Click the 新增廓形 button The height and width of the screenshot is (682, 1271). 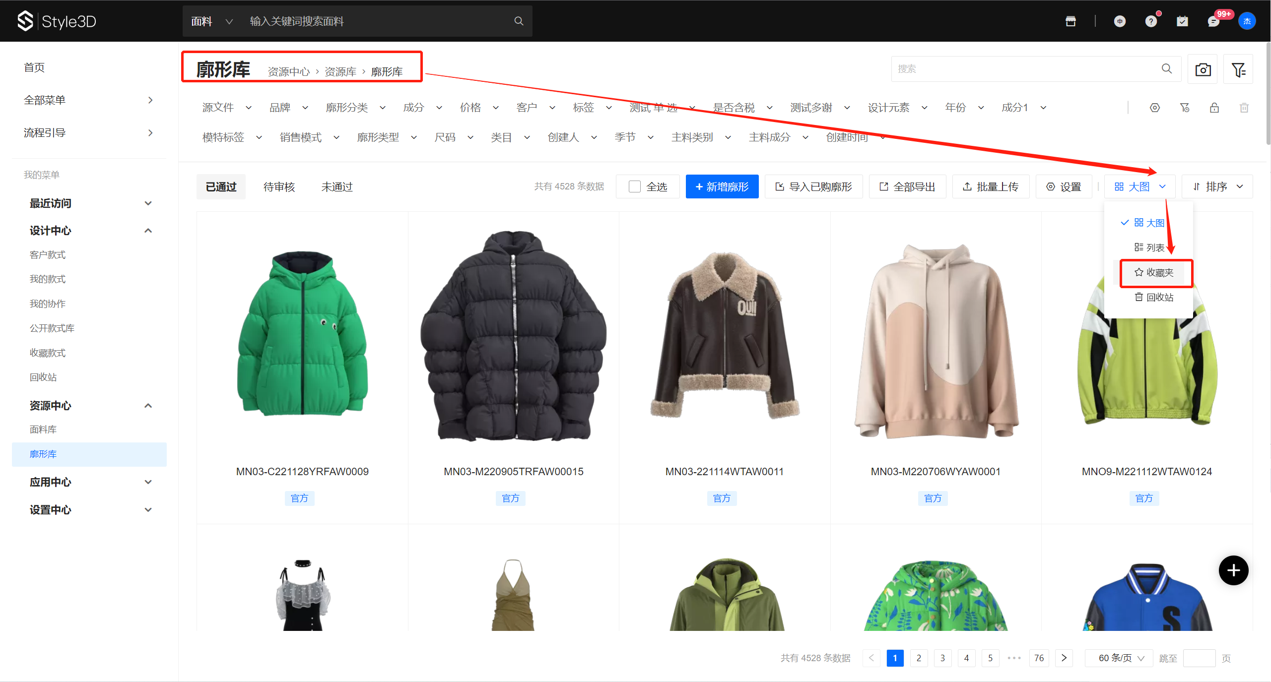(722, 186)
